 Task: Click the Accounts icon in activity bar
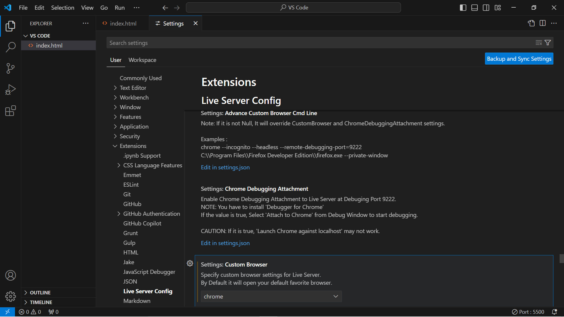(11, 275)
